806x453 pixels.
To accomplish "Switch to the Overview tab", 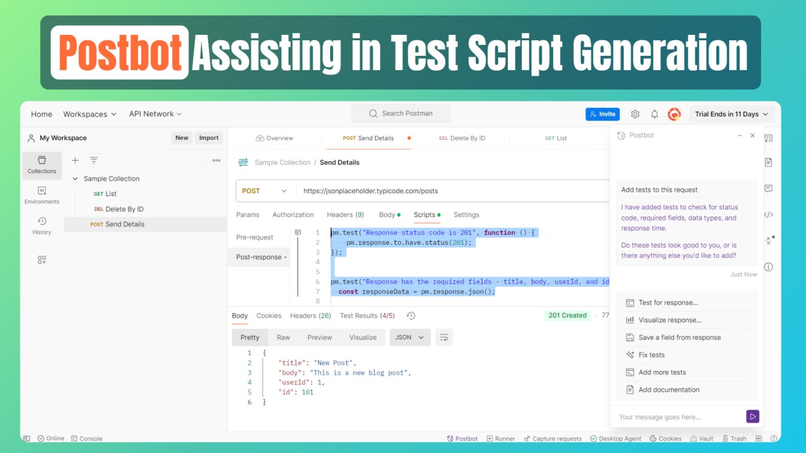I will (x=274, y=138).
